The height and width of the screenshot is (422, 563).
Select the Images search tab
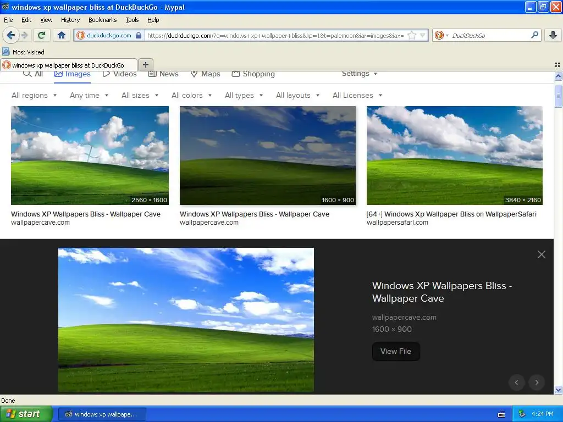[x=72, y=74]
